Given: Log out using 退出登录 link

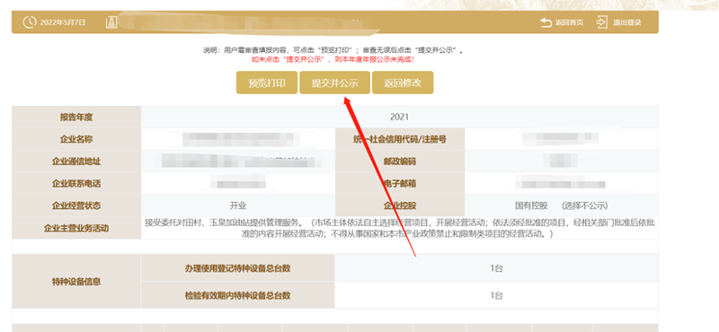Looking at the screenshot, I should pyautogui.click(x=626, y=22).
